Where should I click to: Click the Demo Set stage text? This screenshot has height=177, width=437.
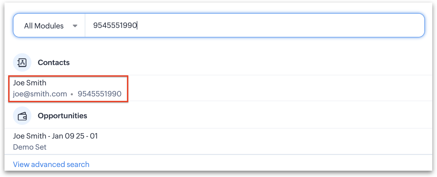pos(30,147)
